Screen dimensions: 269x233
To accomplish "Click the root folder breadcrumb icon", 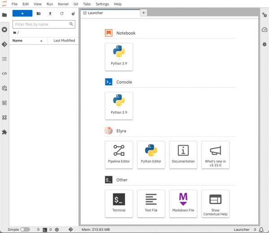I will [x=15, y=33].
